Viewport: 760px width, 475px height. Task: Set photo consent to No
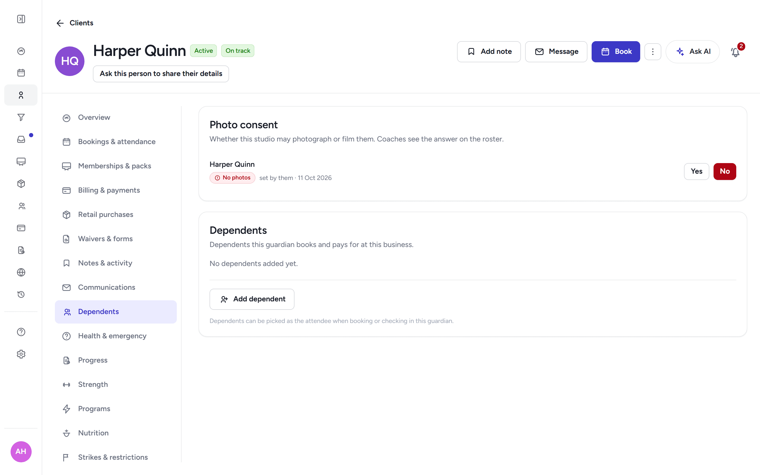pos(725,171)
